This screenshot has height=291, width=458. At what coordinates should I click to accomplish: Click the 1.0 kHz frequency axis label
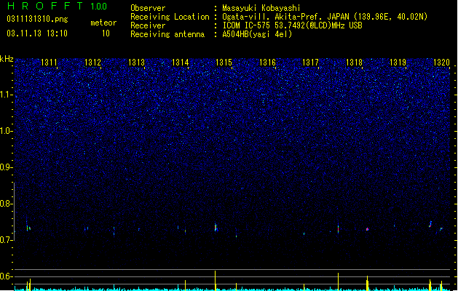tap(7, 131)
